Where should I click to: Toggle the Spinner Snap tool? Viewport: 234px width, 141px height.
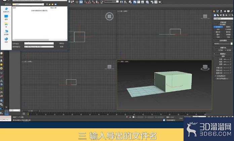[x=97, y=2]
